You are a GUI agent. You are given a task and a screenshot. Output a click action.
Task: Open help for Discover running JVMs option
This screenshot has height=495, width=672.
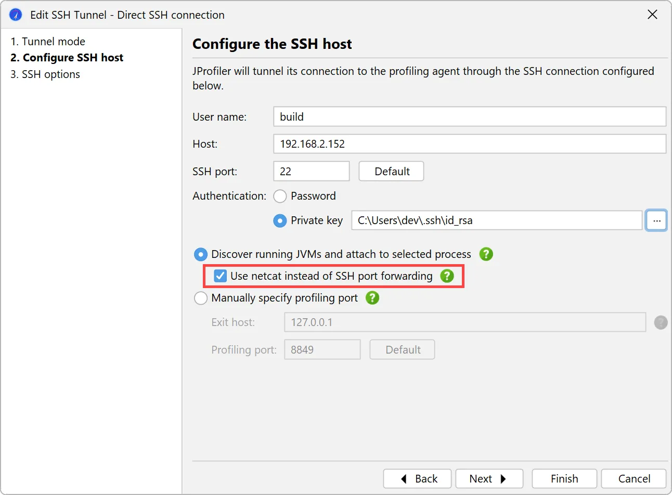pos(486,254)
